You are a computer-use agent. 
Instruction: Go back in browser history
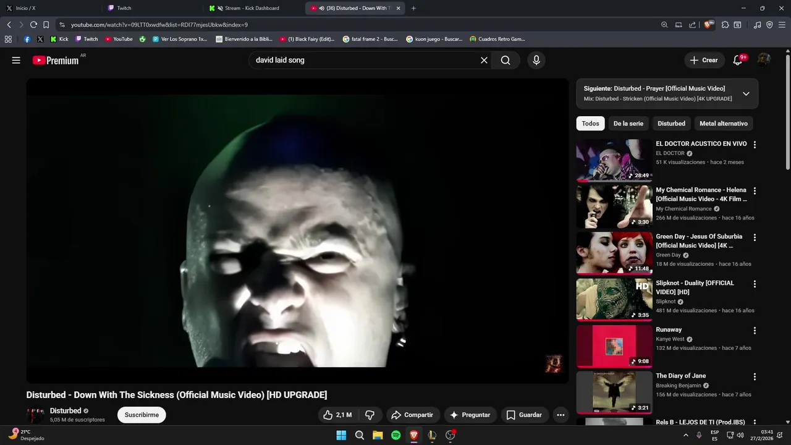(x=9, y=25)
